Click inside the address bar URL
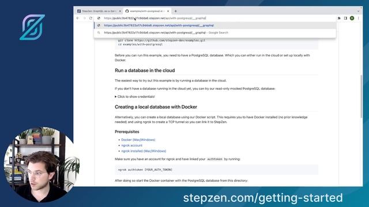Image resolution: width=369 pixels, height=207 pixels. coord(155,18)
